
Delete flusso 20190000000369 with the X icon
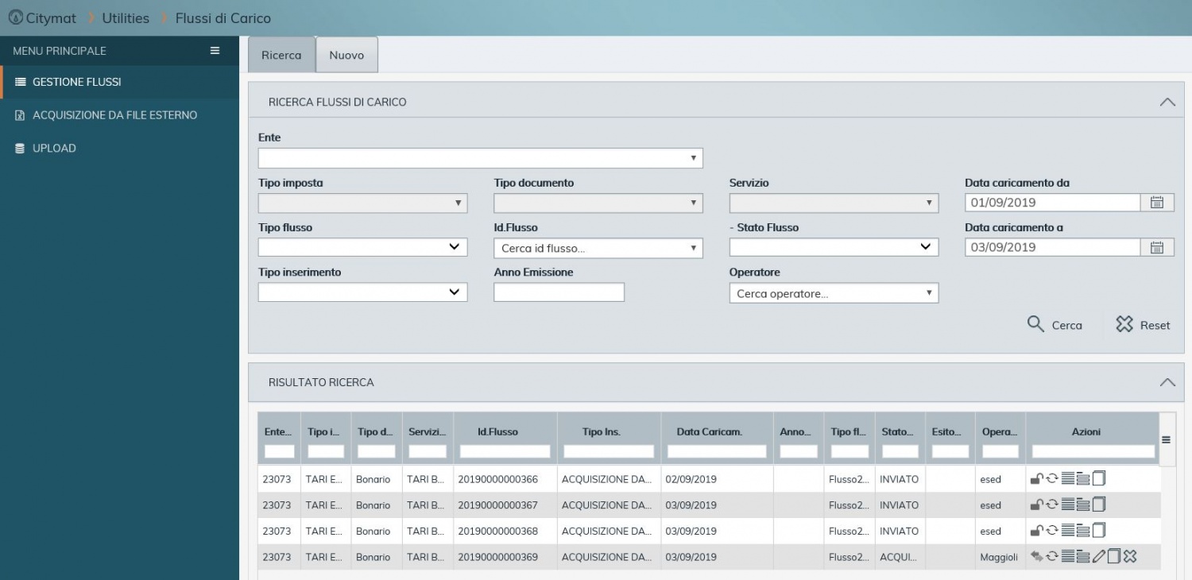pos(1130,556)
